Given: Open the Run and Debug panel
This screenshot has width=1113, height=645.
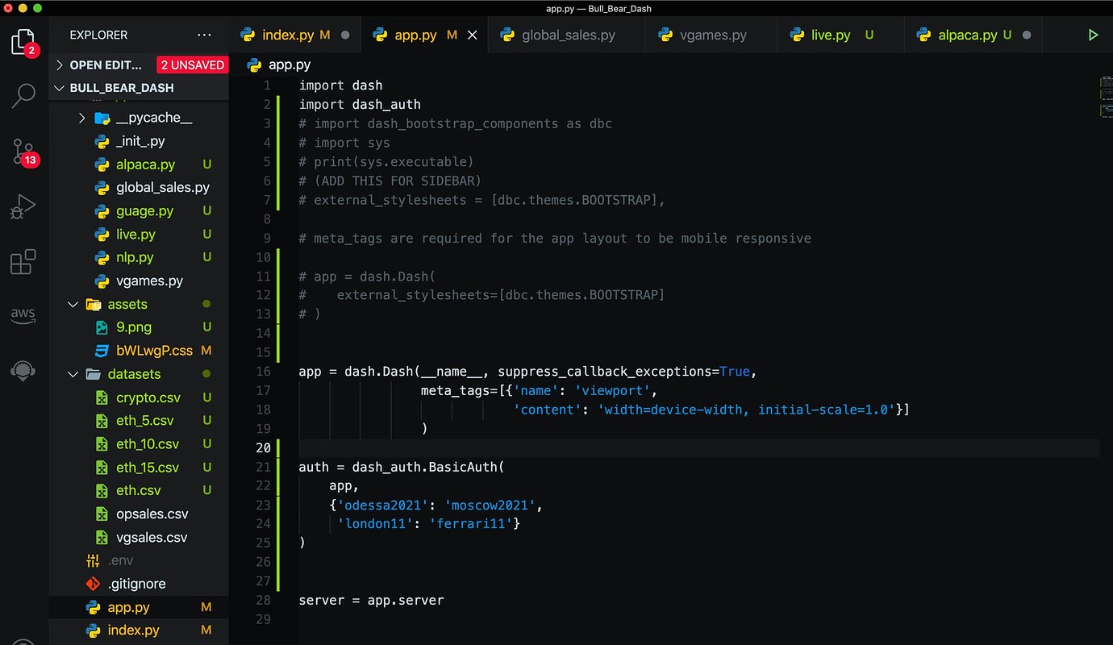Looking at the screenshot, I should (23, 206).
